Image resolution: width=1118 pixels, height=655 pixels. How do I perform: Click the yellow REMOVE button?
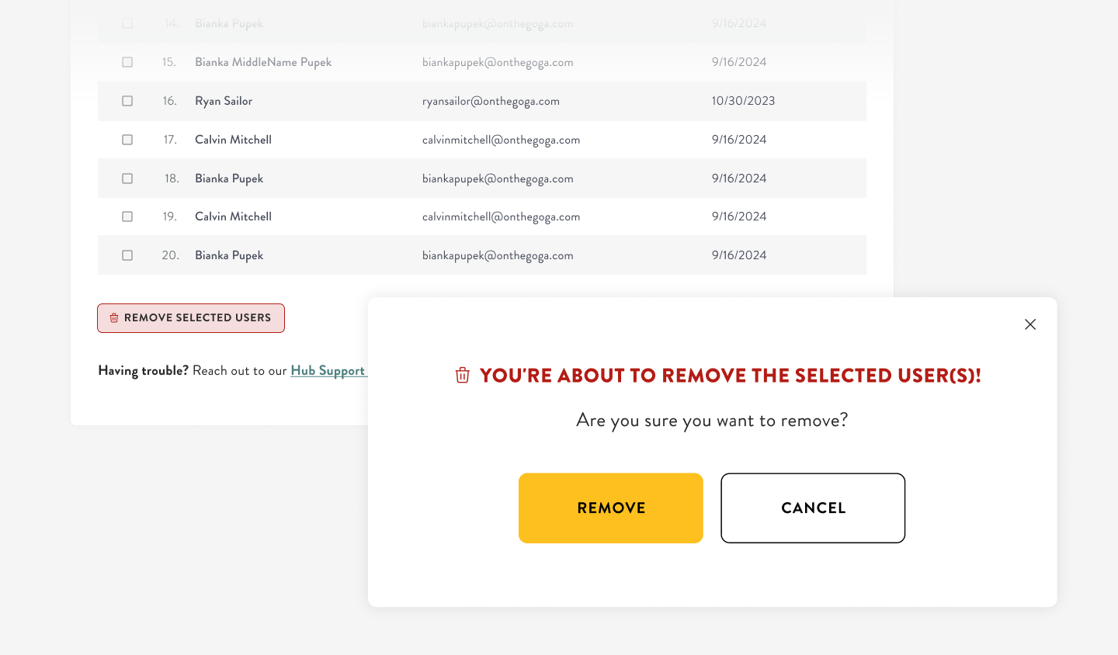[x=611, y=508]
